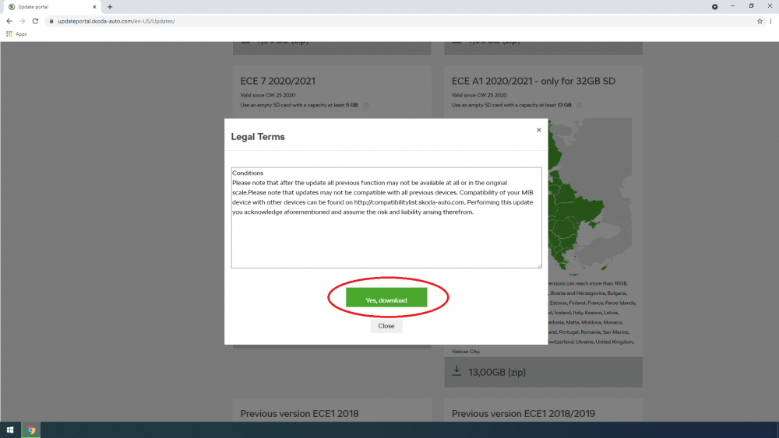Click ECE A1 2020/2021 - only for 32GB SD heading

pos(534,81)
